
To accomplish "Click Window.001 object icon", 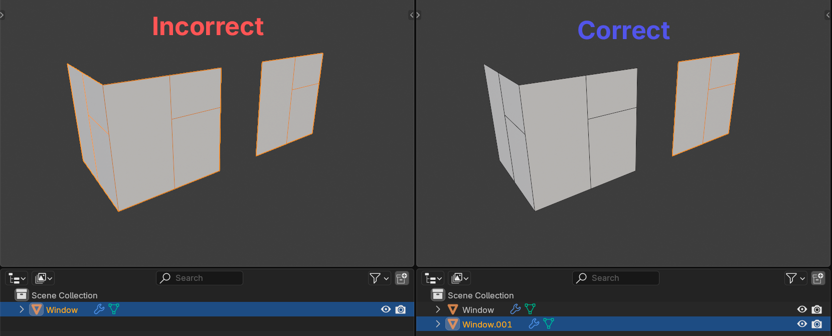I will [x=452, y=324].
